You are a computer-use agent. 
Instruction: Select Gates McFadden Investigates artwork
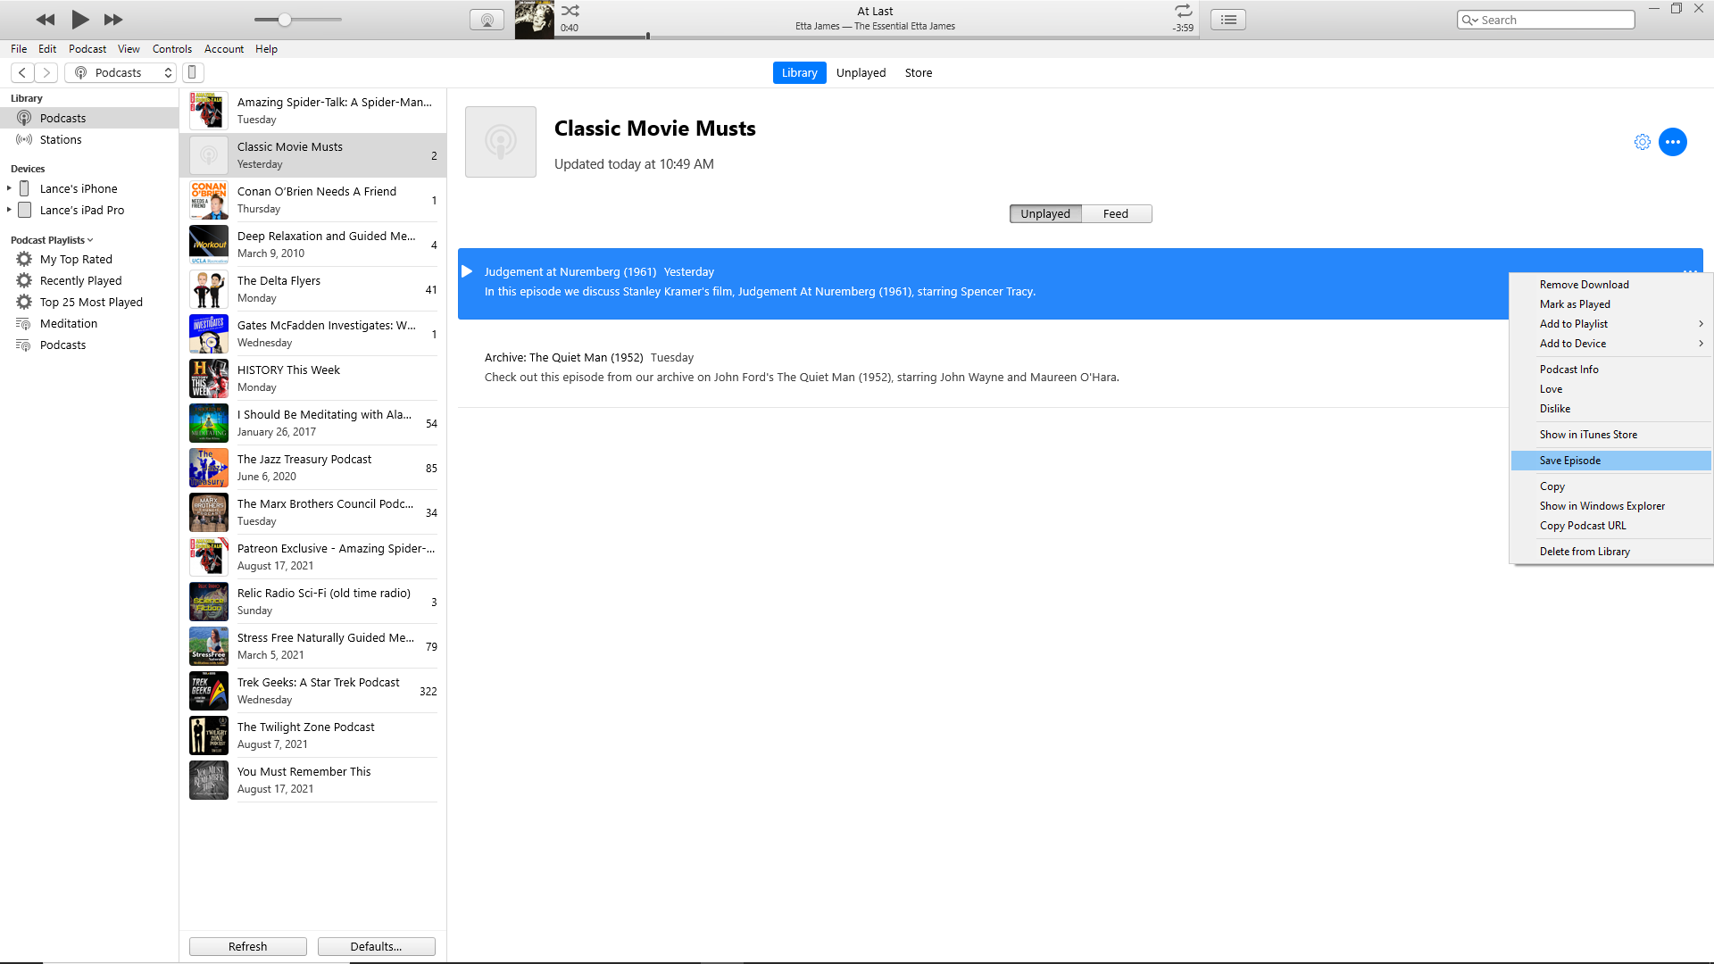click(209, 334)
